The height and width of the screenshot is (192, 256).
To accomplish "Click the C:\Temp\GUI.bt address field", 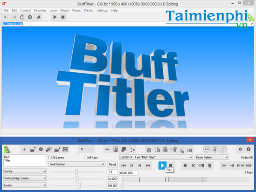I will (126, 24).
